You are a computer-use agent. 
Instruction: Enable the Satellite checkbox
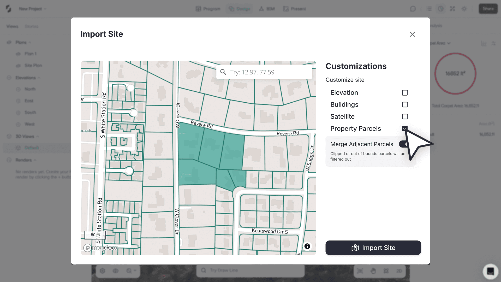click(x=405, y=117)
